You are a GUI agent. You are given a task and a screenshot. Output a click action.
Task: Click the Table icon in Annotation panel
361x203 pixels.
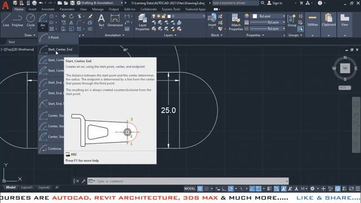point(127,29)
